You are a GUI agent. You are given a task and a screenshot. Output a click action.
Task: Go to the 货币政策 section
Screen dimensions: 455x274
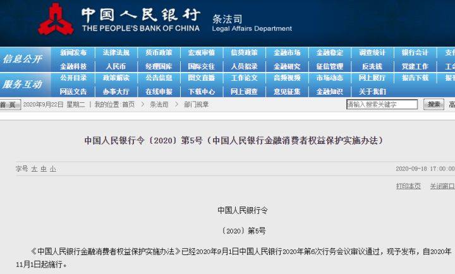tap(159, 52)
